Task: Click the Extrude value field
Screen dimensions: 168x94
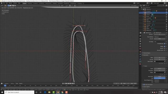Action: coord(160,60)
